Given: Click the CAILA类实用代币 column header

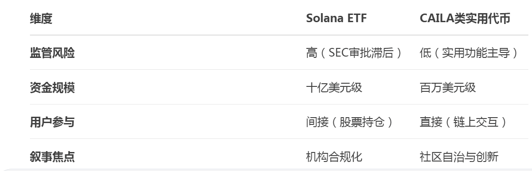Looking at the screenshot, I should click(x=465, y=18).
